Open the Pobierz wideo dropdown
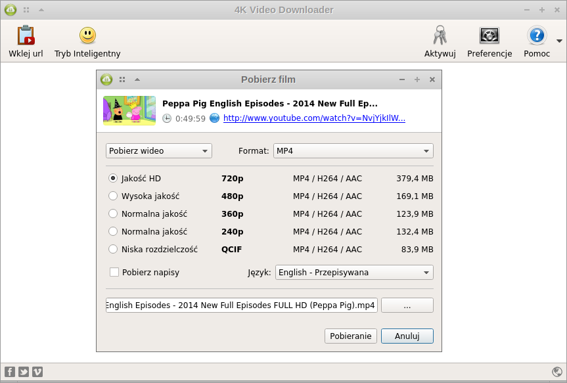This screenshot has height=383, width=567. click(159, 151)
